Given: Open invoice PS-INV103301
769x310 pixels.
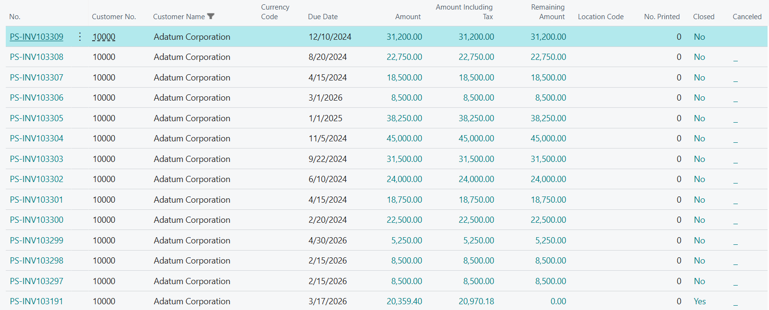Looking at the screenshot, I should click(36, 200).
